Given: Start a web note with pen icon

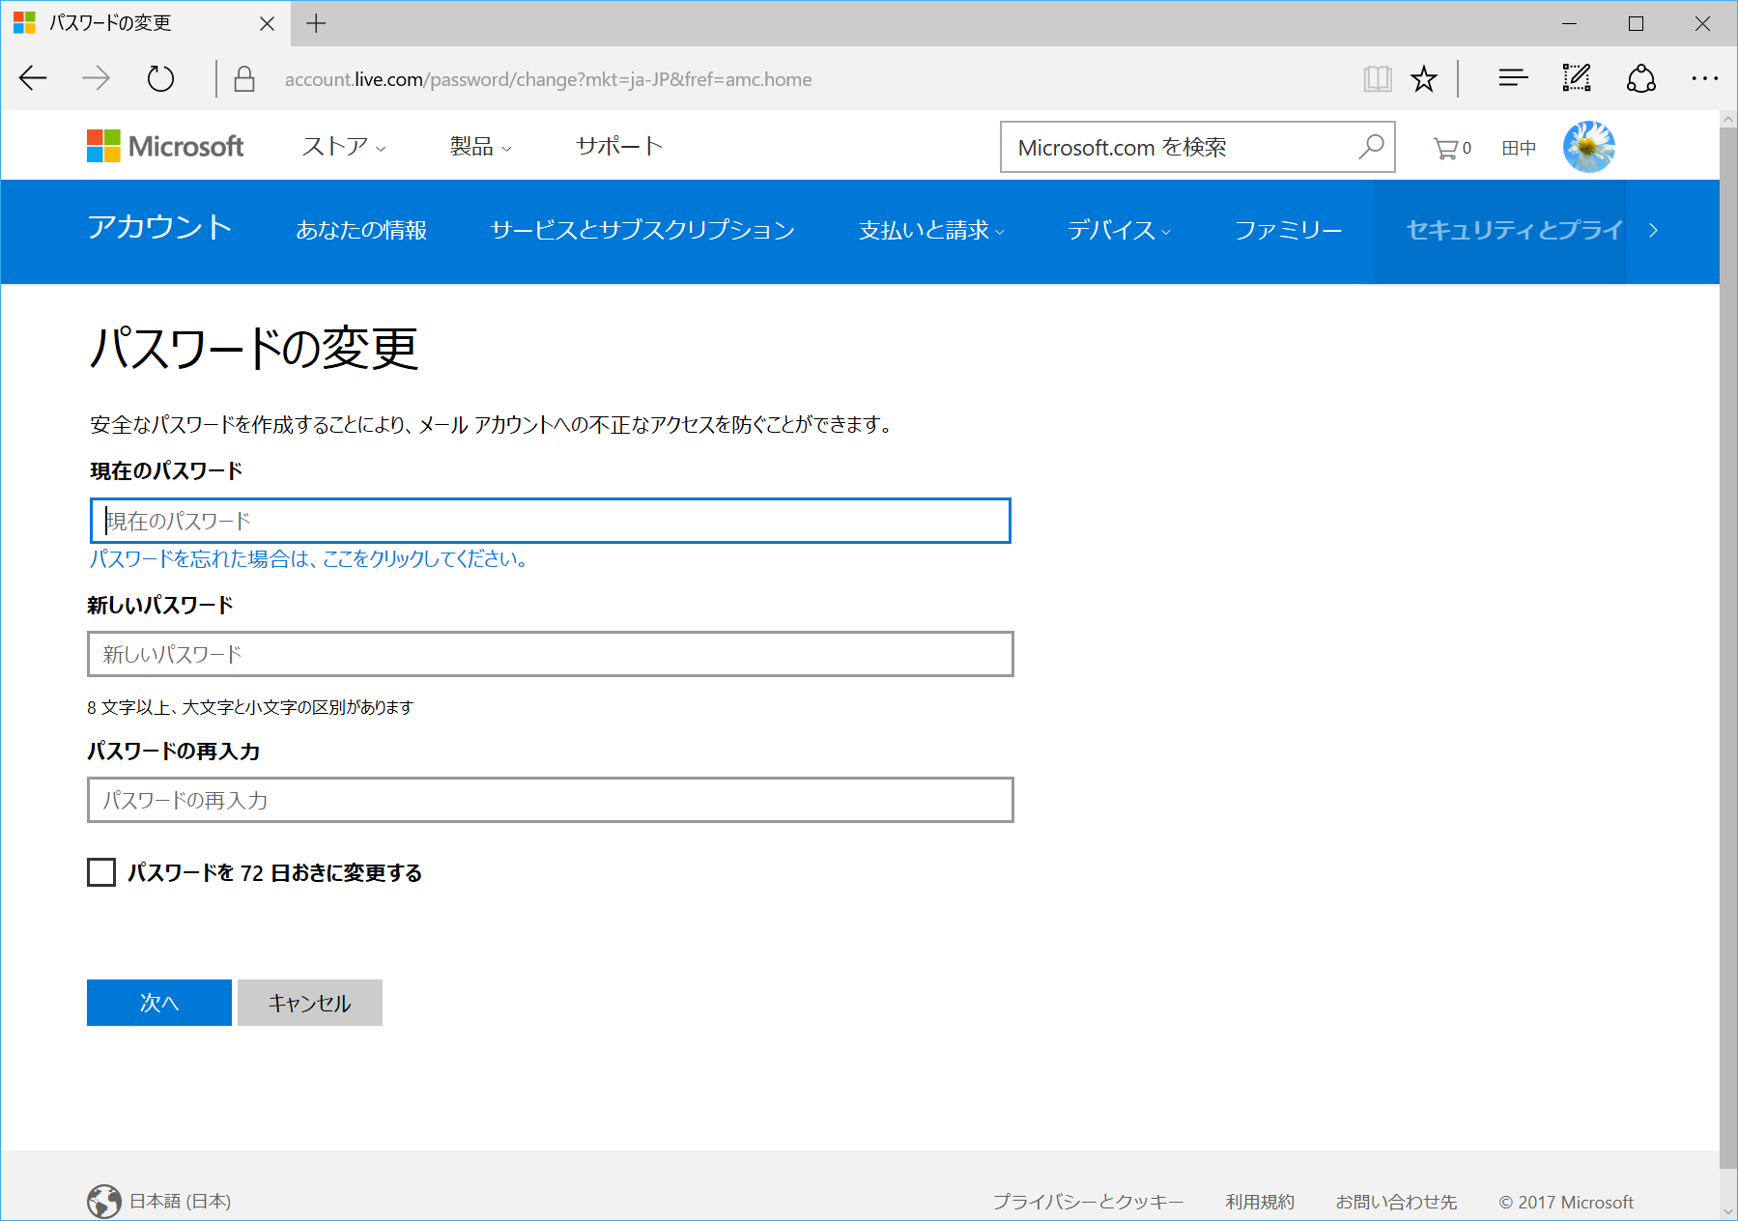Looking at the screenshot, I should click(1575, 77).
